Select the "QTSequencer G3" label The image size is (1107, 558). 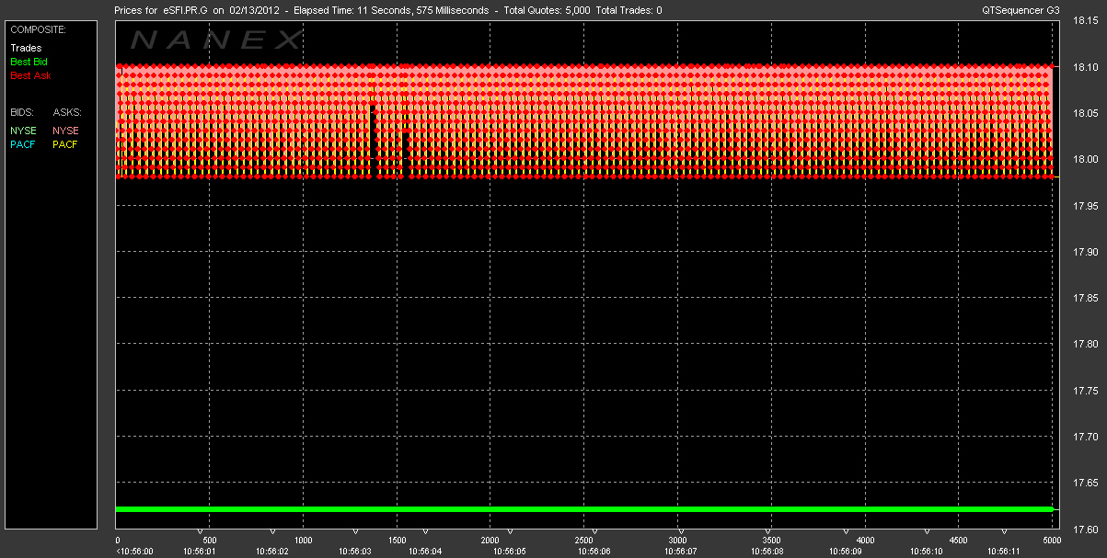click(1019, 10)
